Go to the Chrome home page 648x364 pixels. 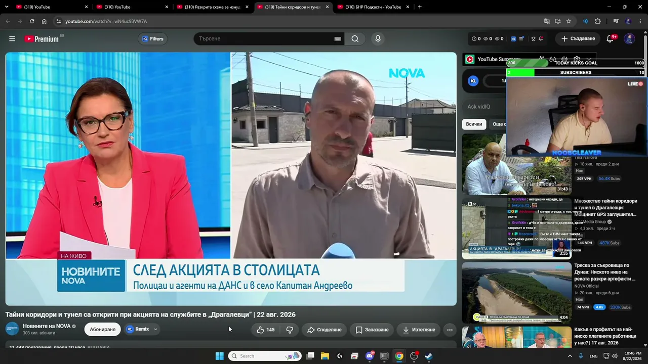44,21
